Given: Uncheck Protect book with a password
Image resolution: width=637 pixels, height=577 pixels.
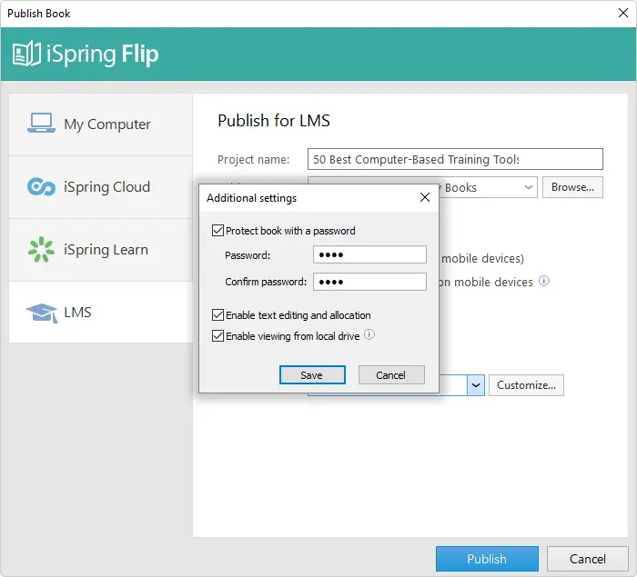Looking at the screenshot, I should click(217, 231).
